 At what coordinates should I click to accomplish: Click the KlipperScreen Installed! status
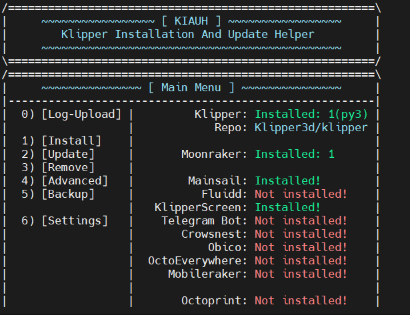[287, 207]
